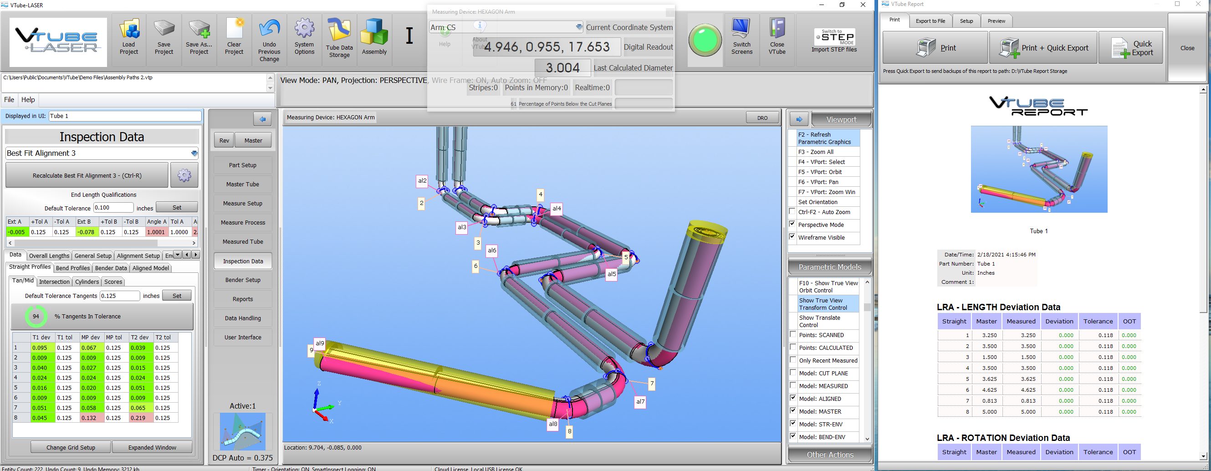Open the Expanded Window
This screenshot has width=1211, height=471.
(x=152, y=447)
